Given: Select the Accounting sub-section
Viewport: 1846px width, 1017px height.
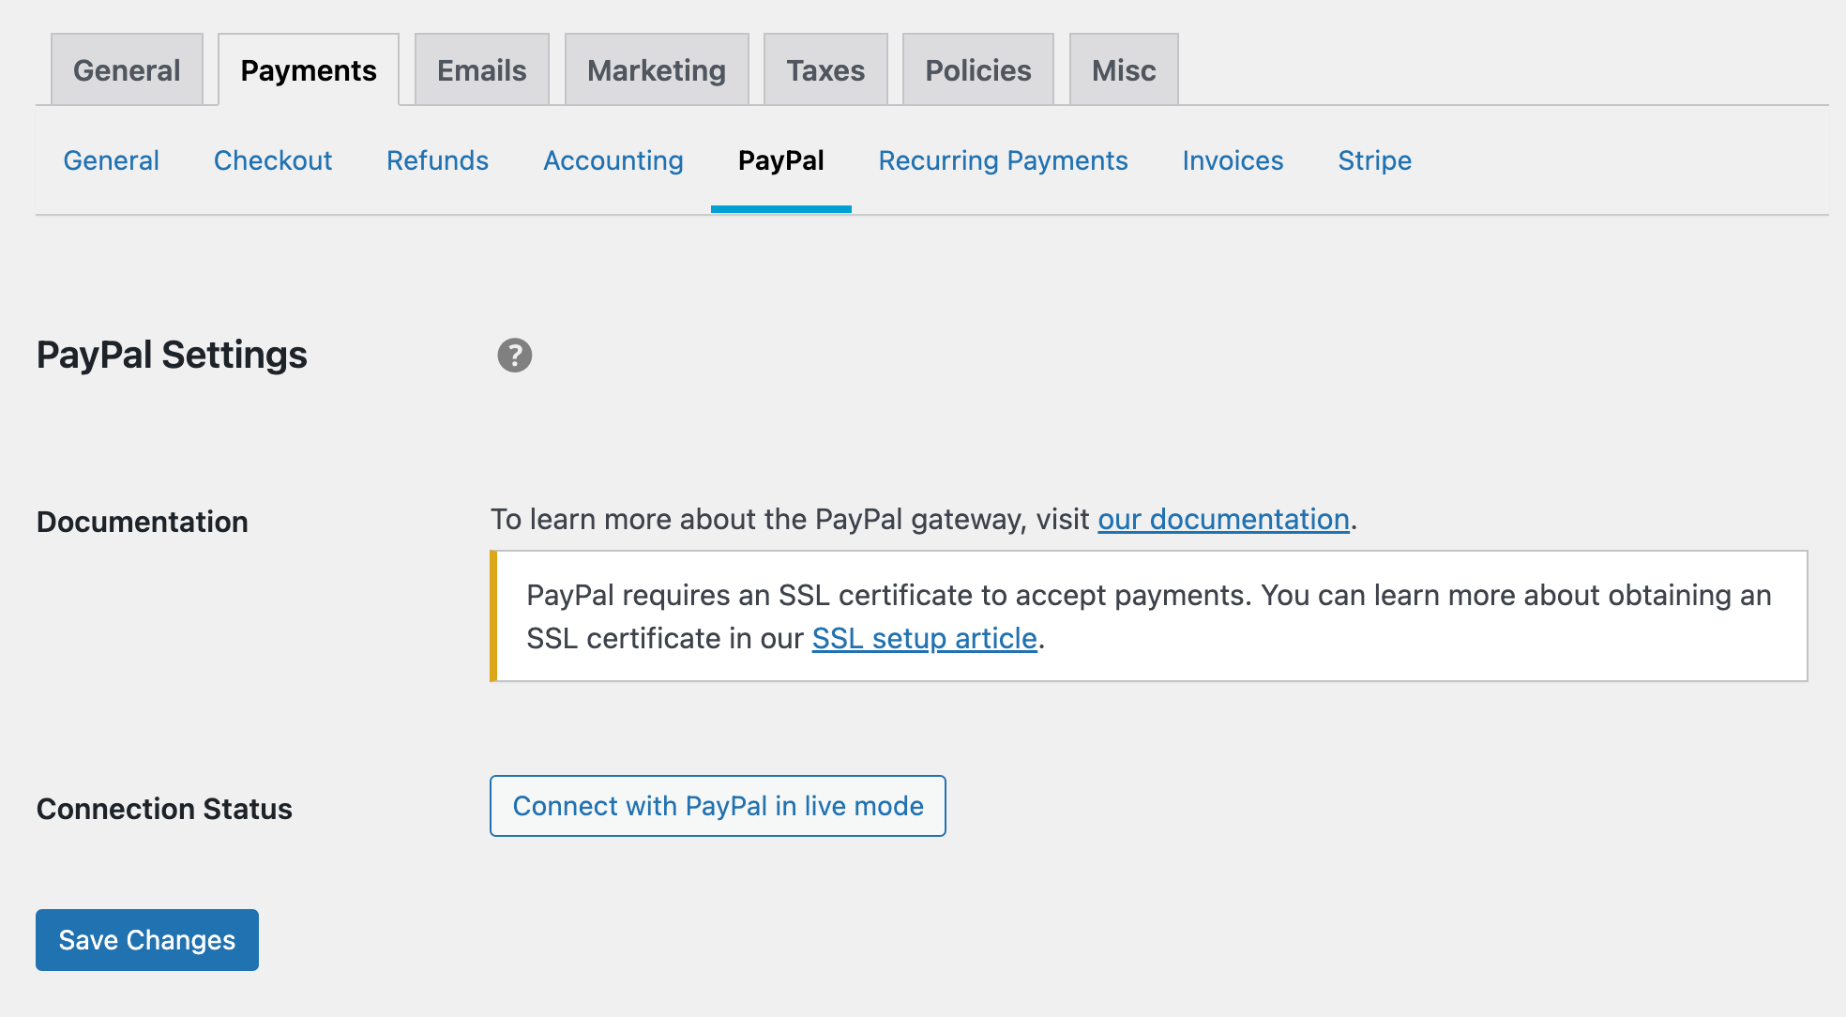Looking at the screenshot, I should click(x=613, y=160).
